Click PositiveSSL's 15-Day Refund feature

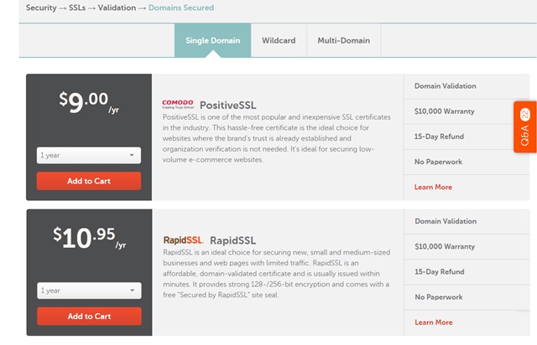click(439, 136)
